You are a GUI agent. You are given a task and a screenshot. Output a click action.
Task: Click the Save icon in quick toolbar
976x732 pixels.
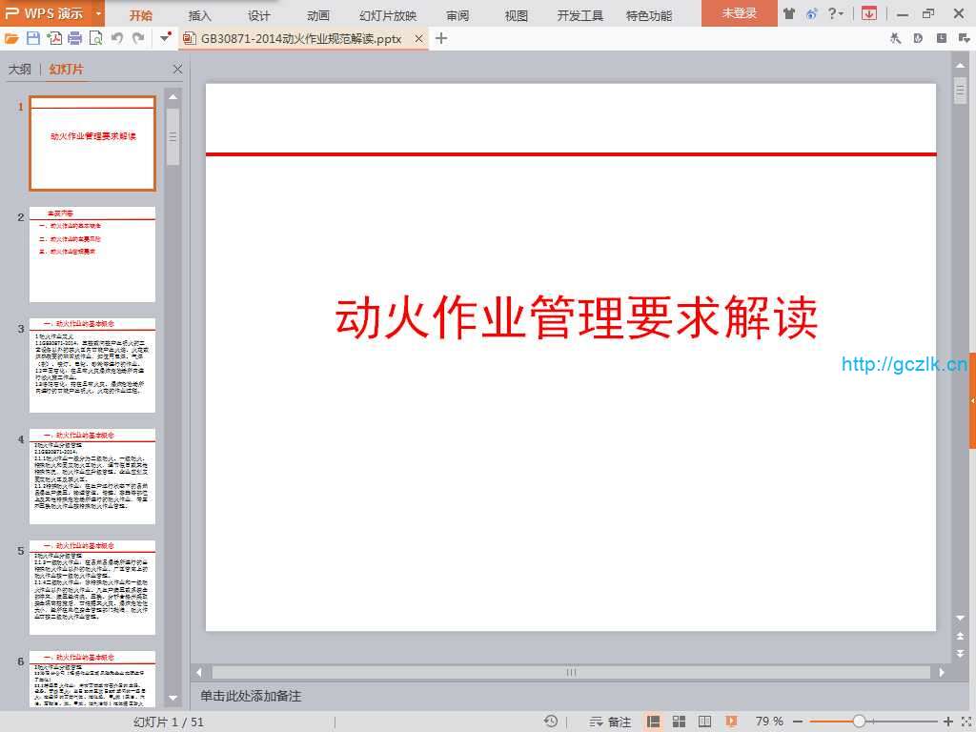pos(33,38)
